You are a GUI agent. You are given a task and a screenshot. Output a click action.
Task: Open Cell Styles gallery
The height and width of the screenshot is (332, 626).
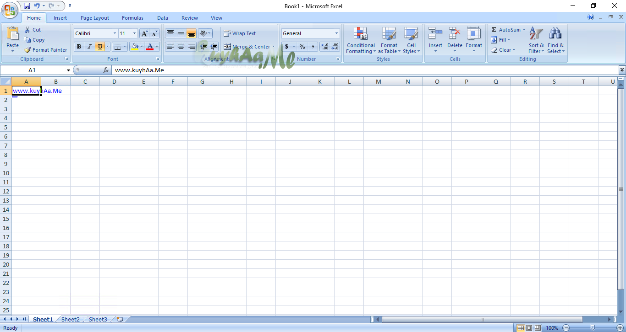coord(411,40)
